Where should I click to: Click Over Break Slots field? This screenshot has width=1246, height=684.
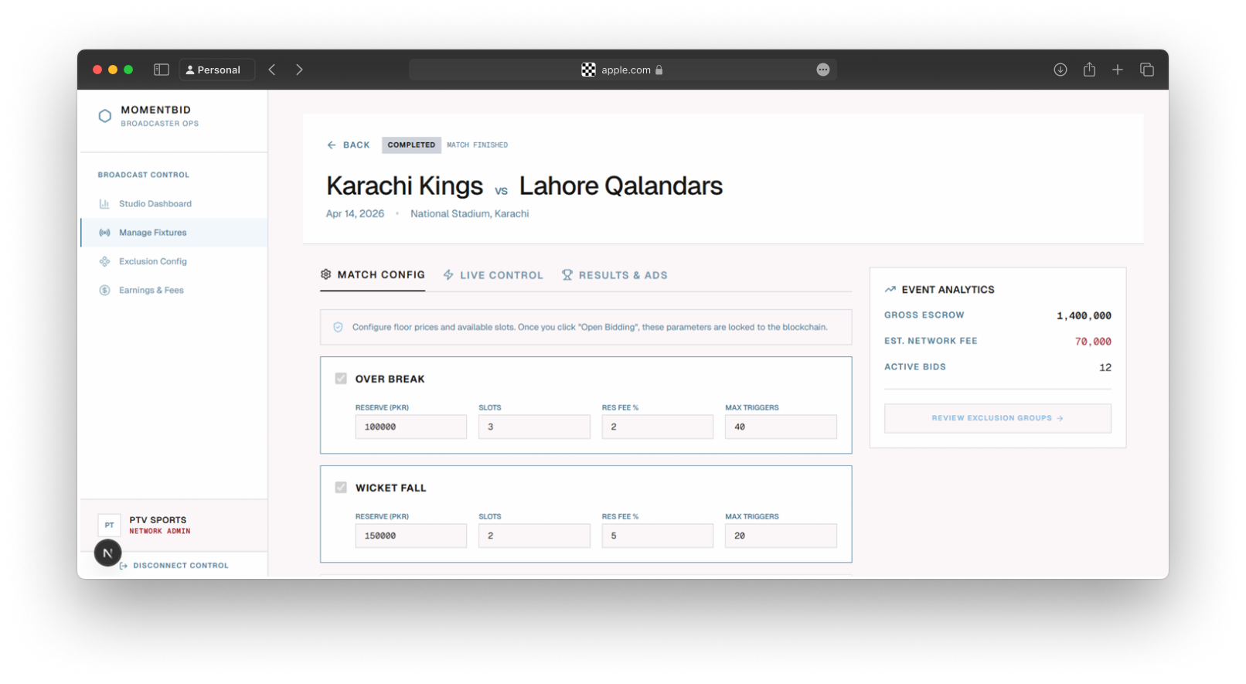pos(534,427)
